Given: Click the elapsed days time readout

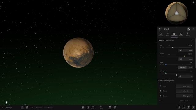Looking at the screenshot, I should (9, 108).
